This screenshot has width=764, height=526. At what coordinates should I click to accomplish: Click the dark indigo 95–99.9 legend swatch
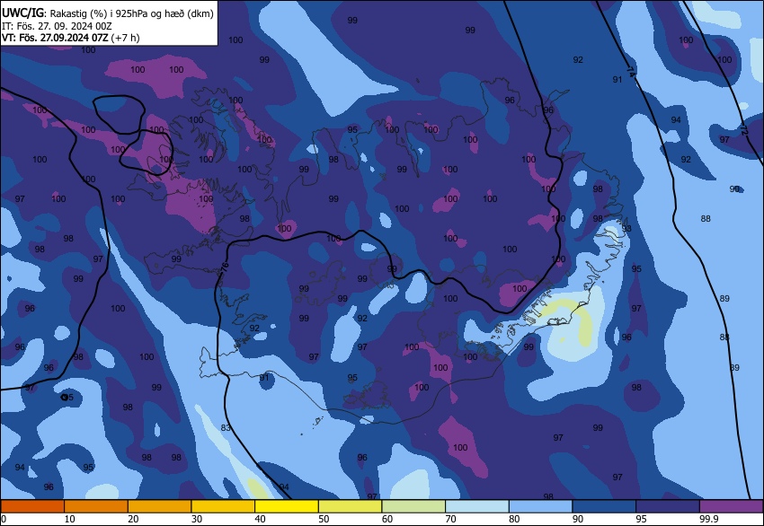[x=668, y=506]
